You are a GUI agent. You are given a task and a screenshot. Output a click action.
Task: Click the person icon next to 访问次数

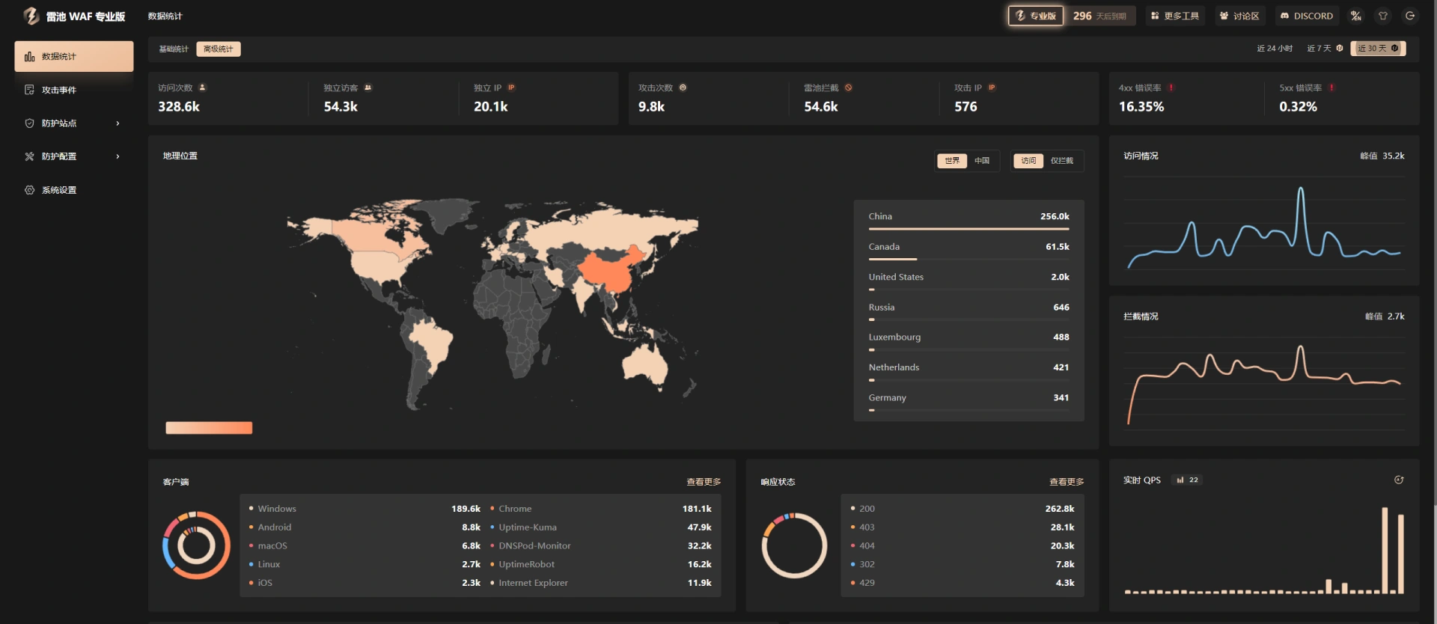pyautogui.click(x=202, y=88)
